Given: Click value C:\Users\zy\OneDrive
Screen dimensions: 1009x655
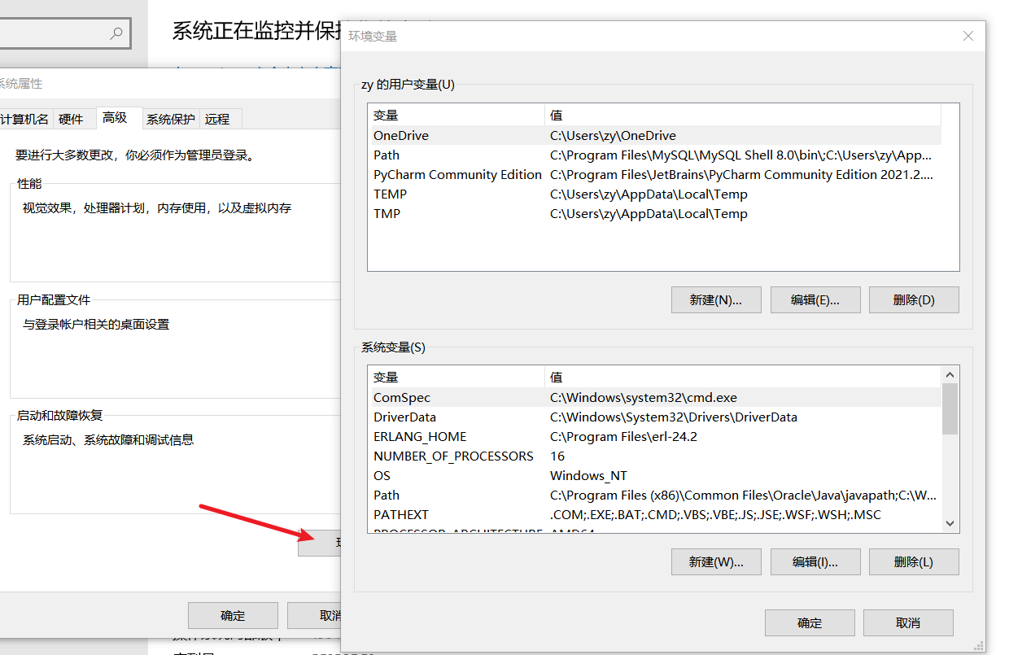Looking at the screenshot, I should click(613, 136).
